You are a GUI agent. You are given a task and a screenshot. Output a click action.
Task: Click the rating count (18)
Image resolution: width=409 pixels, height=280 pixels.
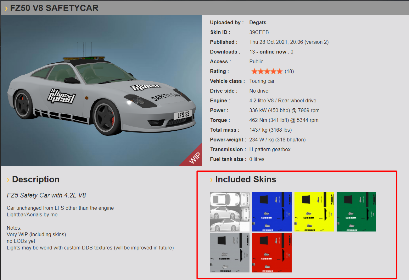[289, 71]
